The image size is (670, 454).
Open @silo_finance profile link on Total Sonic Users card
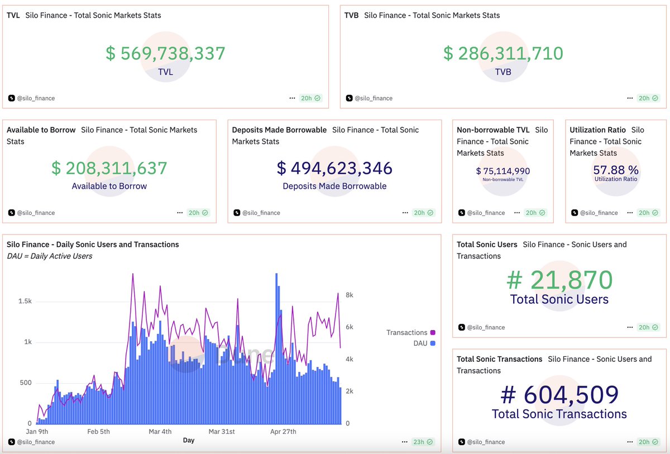pyautogui.click(x=486, y=327)
